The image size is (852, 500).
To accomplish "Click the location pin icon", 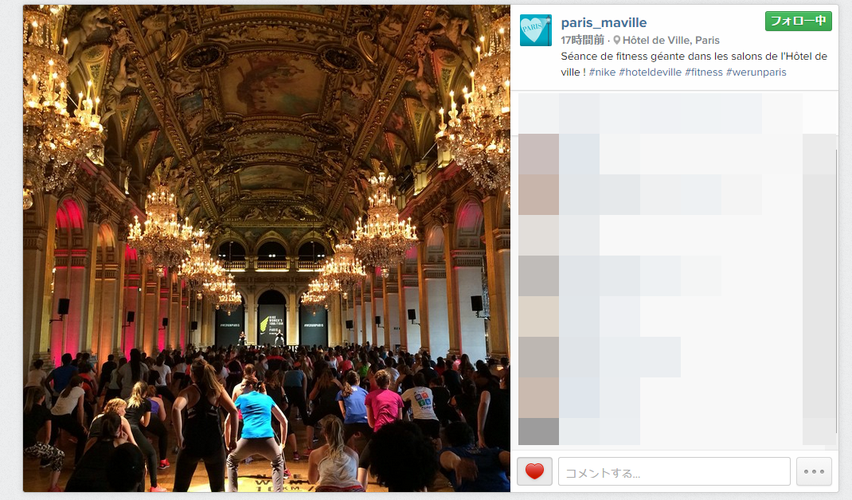I will pyautogui.click(x=617, y=41).
